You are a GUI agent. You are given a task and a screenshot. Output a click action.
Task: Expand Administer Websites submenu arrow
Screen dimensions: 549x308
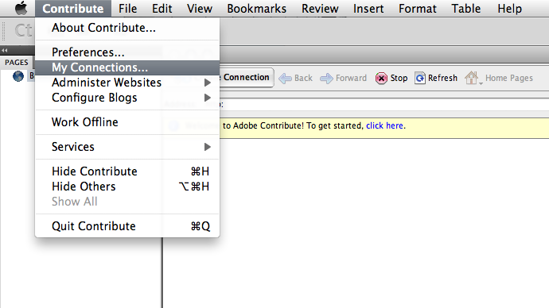(208, 83)
